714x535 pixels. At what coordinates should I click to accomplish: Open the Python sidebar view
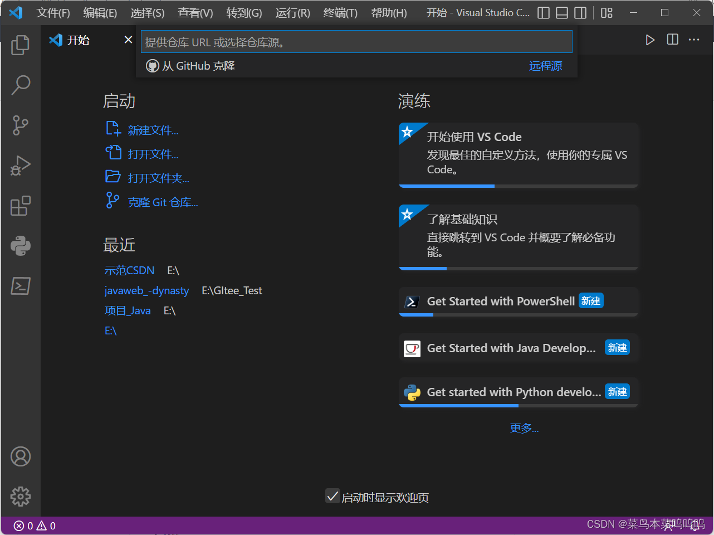(21, 246)
